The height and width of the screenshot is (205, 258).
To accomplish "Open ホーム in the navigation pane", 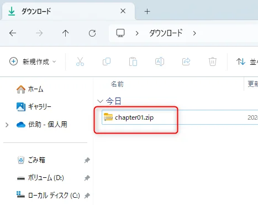I will pyautogui.click(x=30, y=89).
